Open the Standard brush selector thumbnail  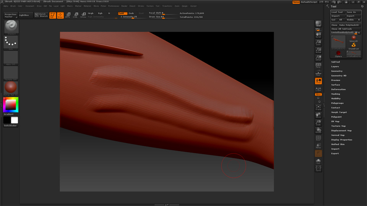pyautogui.click(x=11, y=27)
